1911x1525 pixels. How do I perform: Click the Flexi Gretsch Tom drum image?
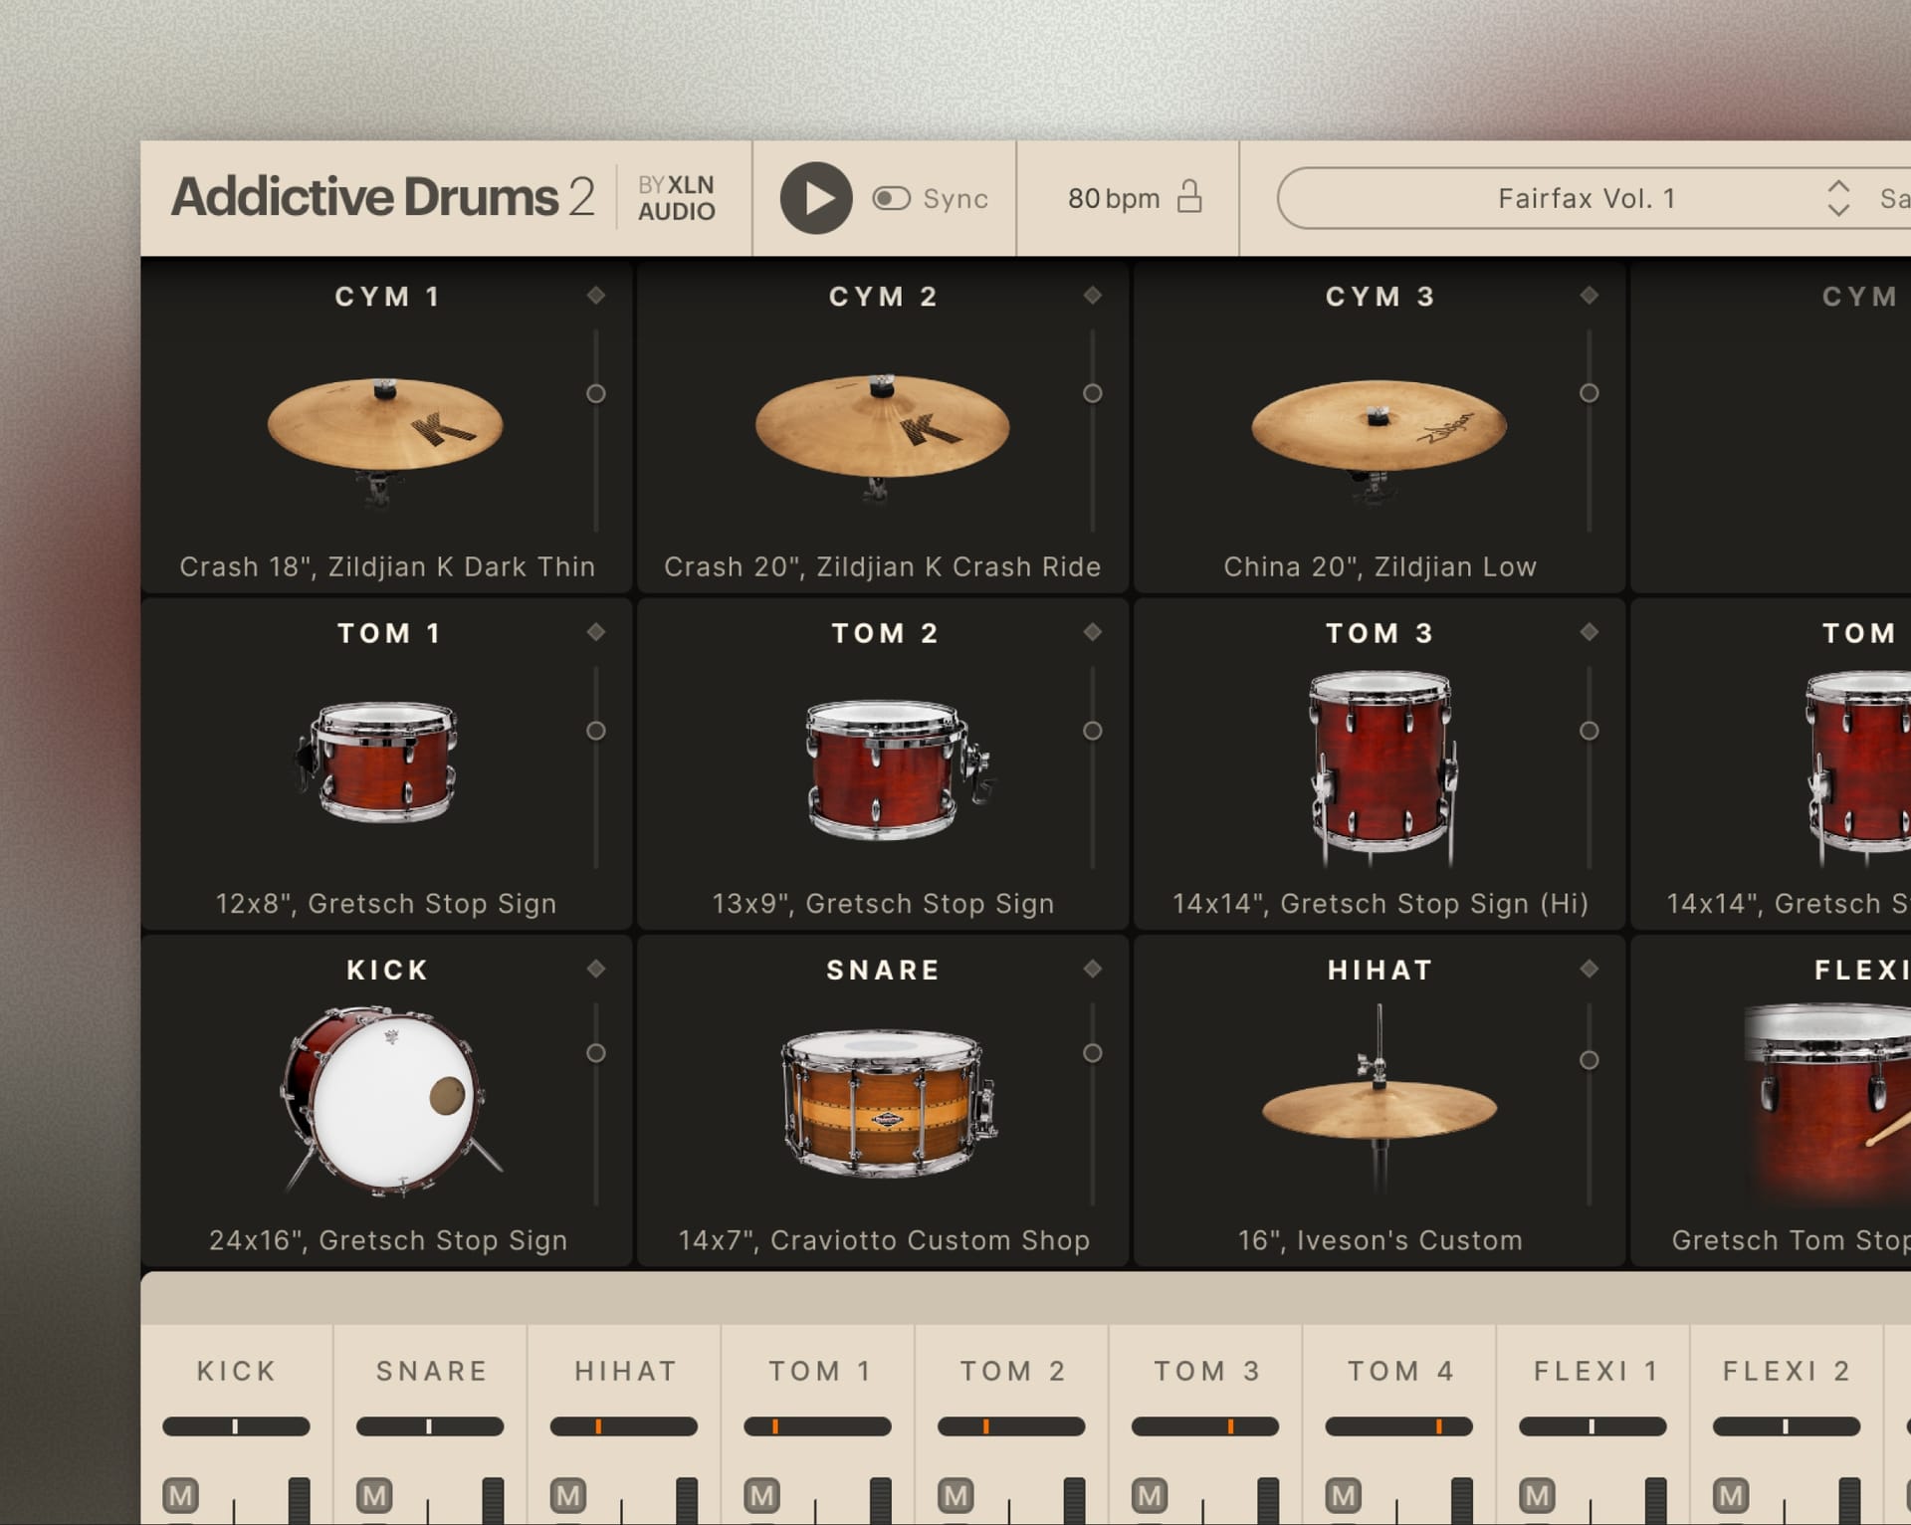pyautogui.click(x=1827, y=1105)
